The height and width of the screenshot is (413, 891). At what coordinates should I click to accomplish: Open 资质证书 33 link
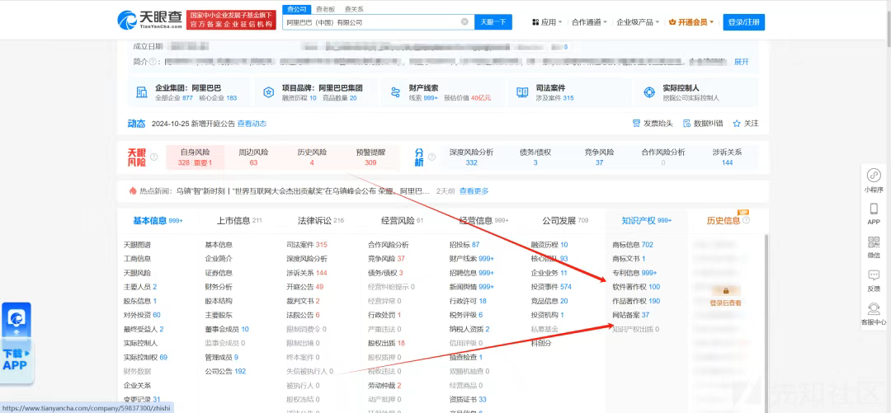click(468, 399)
